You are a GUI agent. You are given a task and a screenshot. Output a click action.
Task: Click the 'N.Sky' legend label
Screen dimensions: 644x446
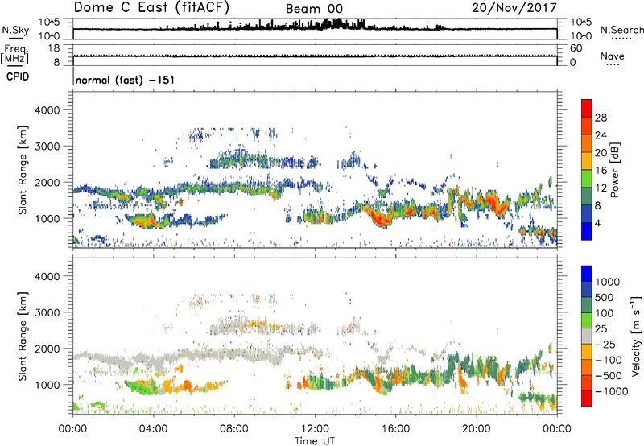pos(15,30)
